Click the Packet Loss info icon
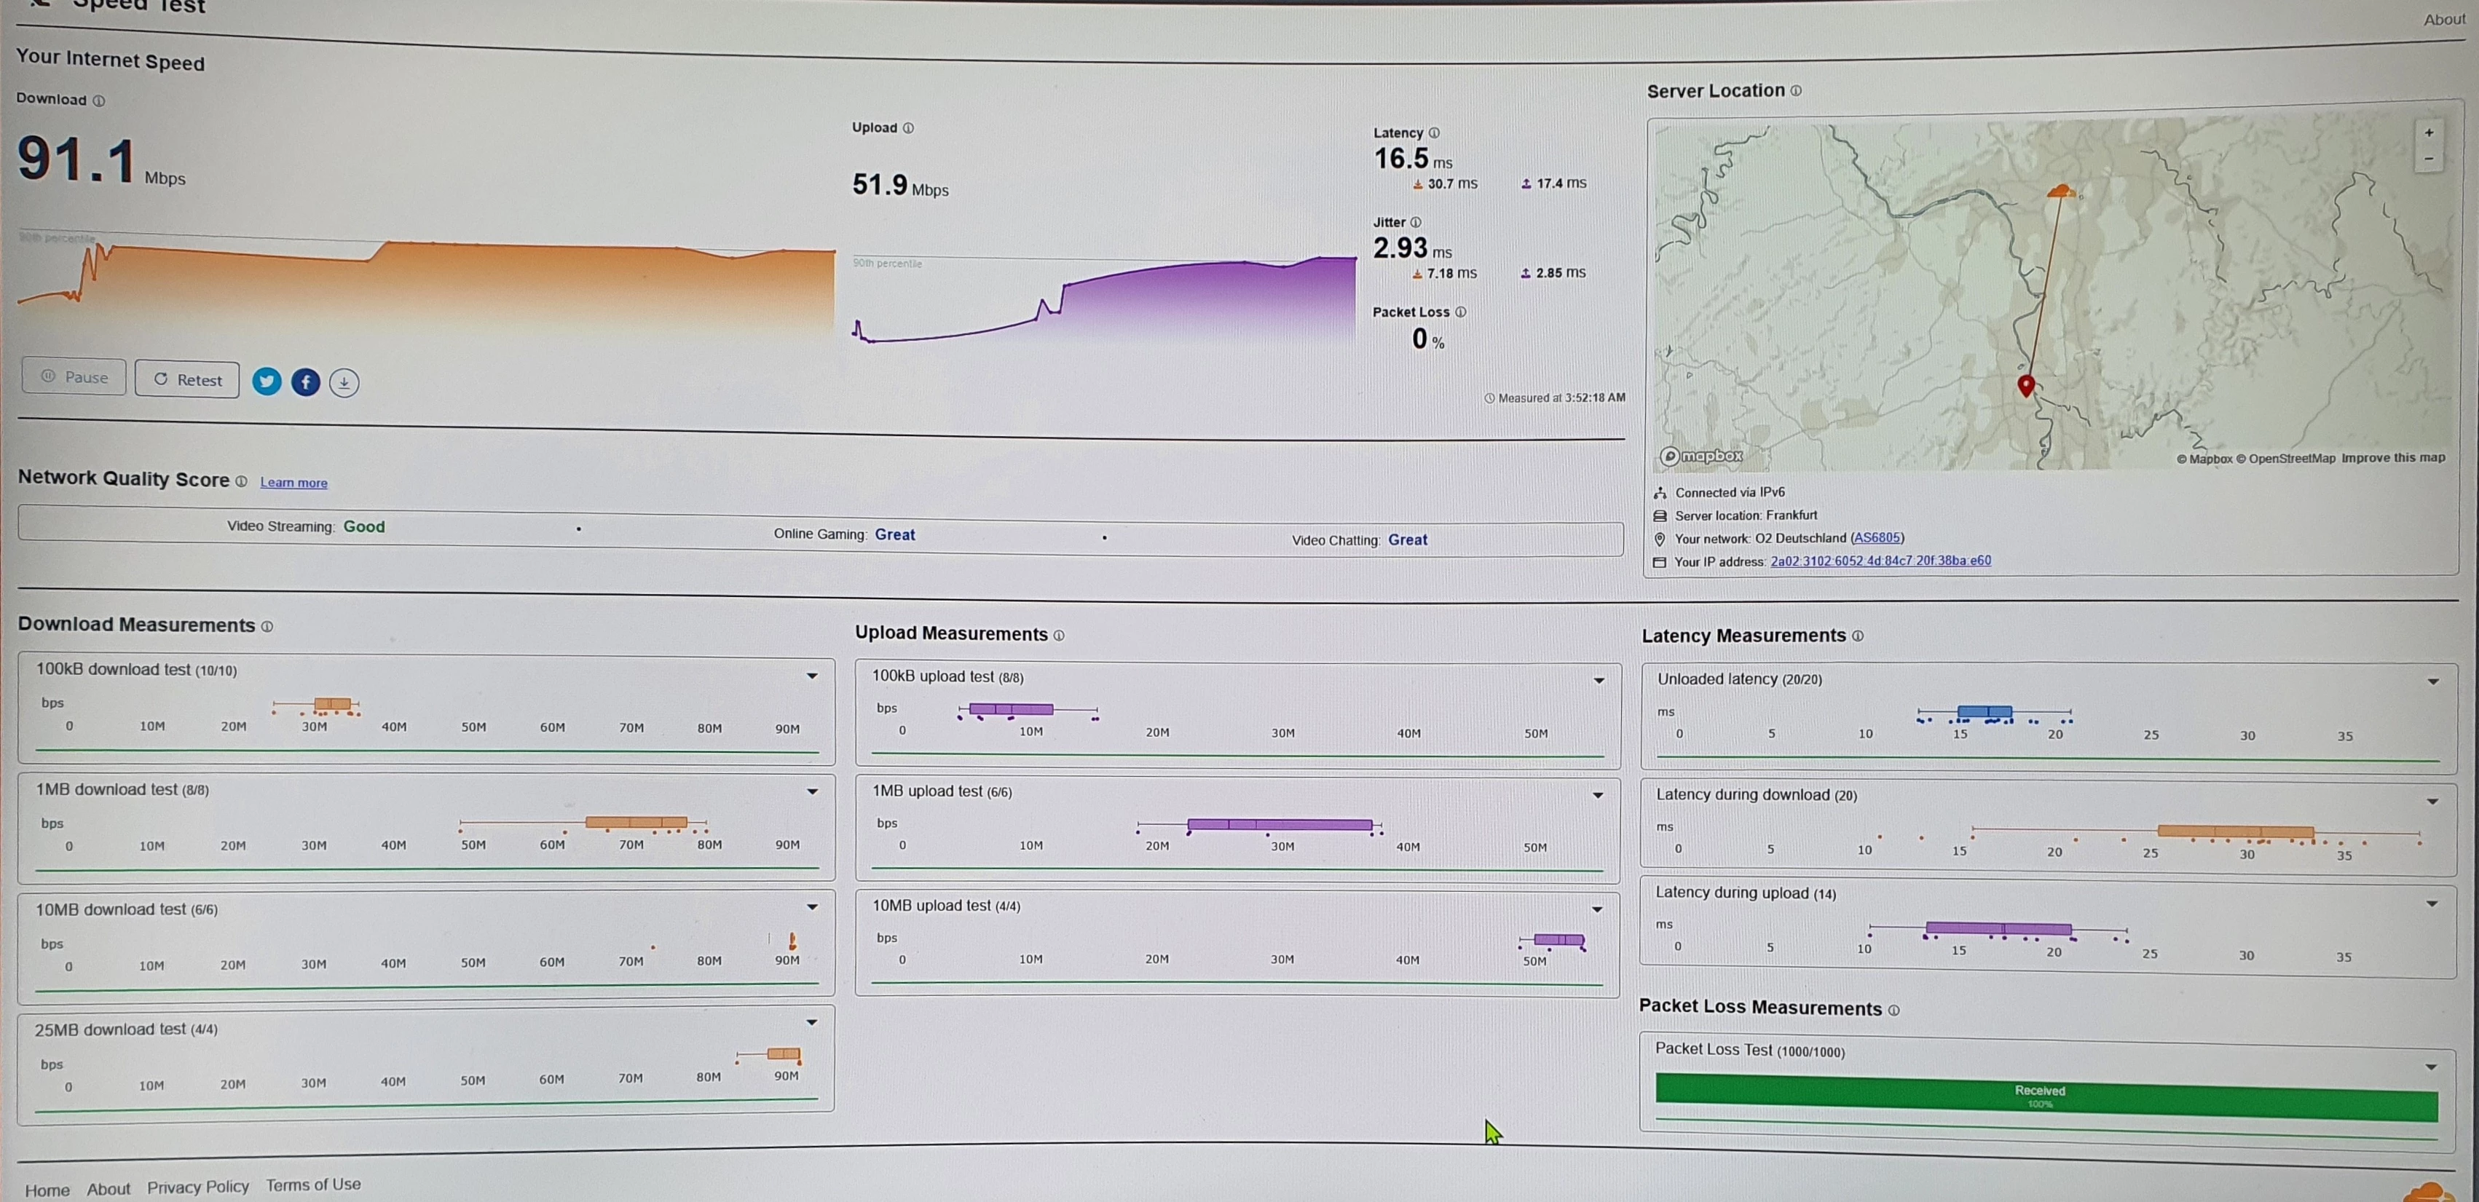The image size is (2479, 1202). click(x=1460, y=312)
